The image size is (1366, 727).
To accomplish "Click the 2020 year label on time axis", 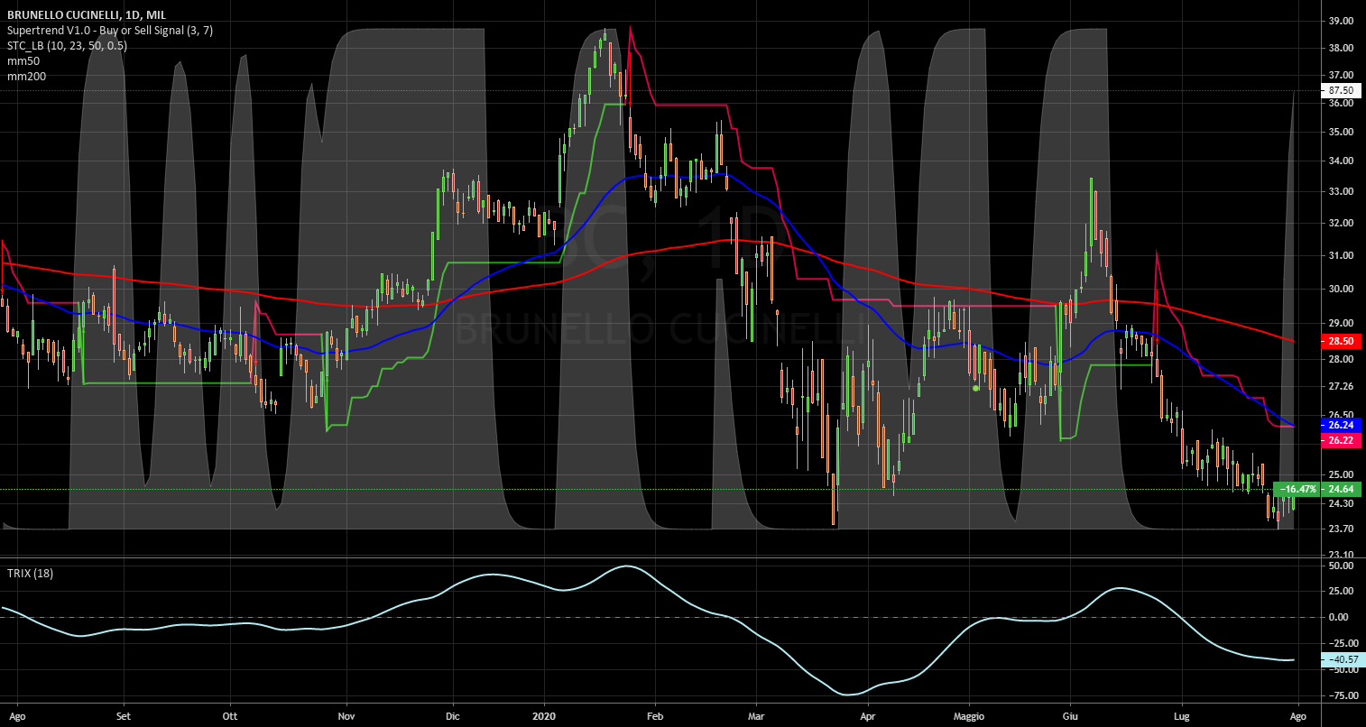I will [x=545, y=717].
